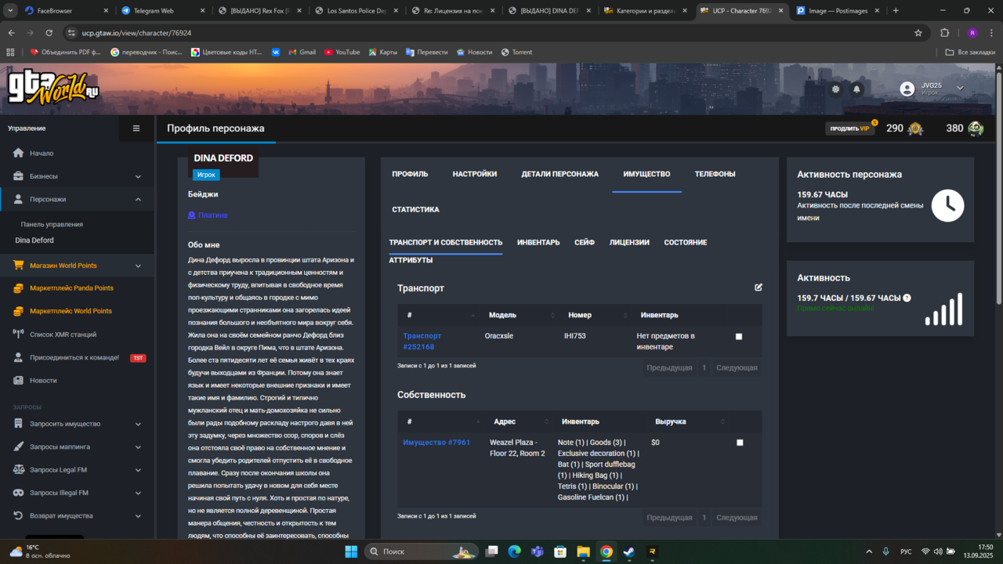Expand Запросить имущество menu
Image resolution: width=1003 pixels, height=564 pixels.
77,424
